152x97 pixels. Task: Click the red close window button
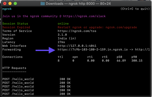click(x=5, y=3)
